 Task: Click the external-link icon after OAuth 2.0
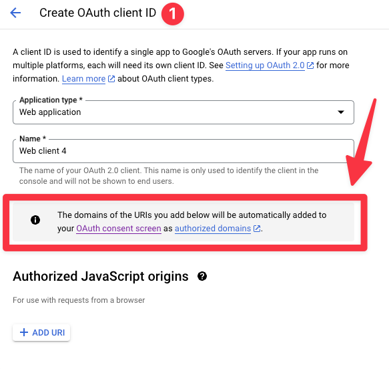310,66
